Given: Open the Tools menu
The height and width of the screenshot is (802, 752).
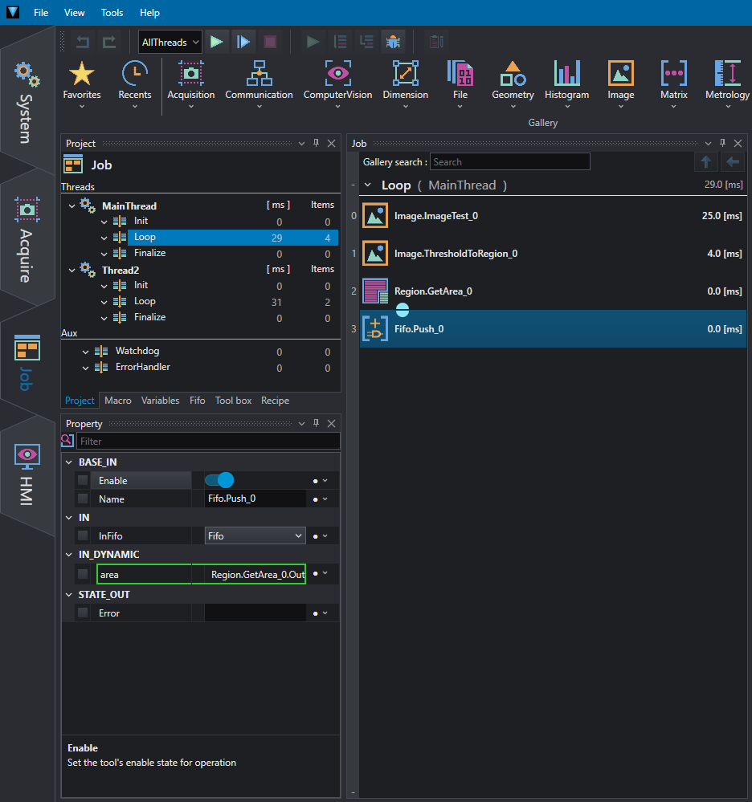Looking at the screenshot, I should 112,13.
